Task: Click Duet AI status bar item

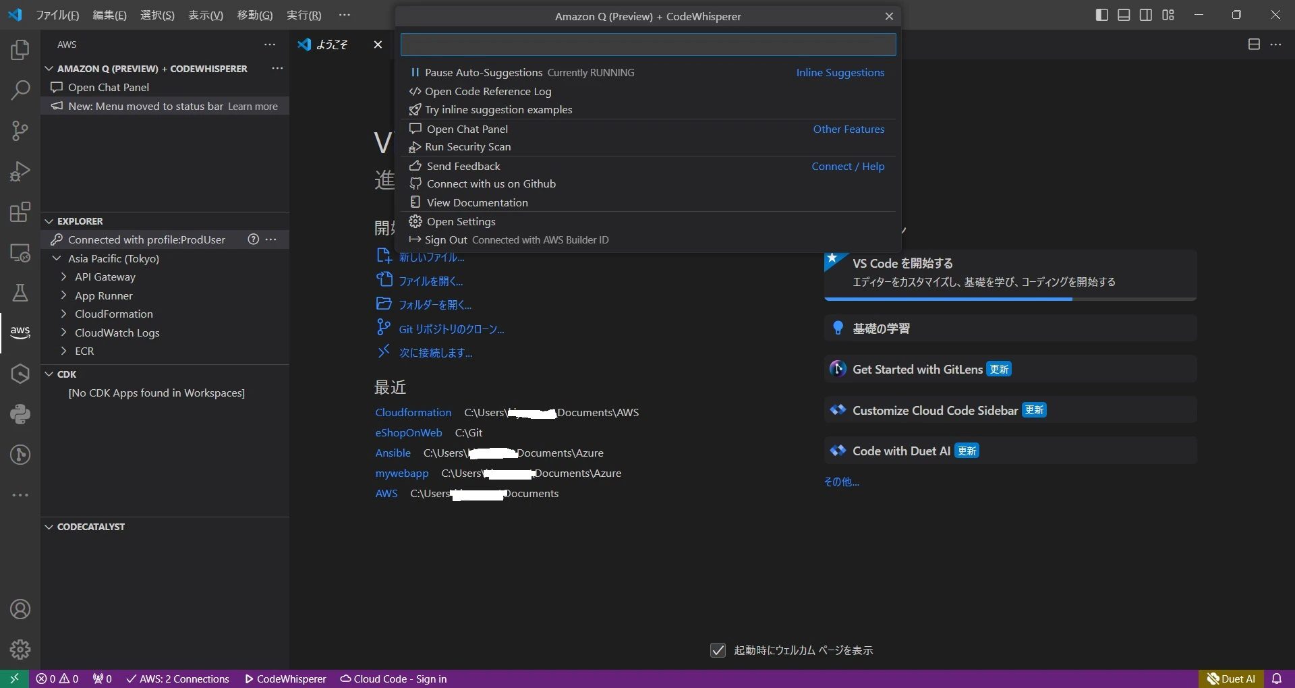Action: [x=1232, y=679]
